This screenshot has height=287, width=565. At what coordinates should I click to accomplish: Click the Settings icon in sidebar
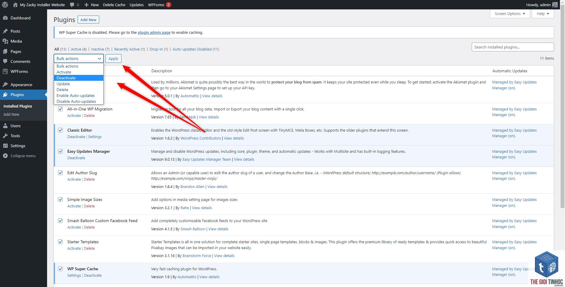(x=5, y=146)
